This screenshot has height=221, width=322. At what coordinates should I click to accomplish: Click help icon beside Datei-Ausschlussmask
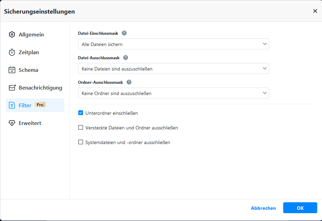126,58
